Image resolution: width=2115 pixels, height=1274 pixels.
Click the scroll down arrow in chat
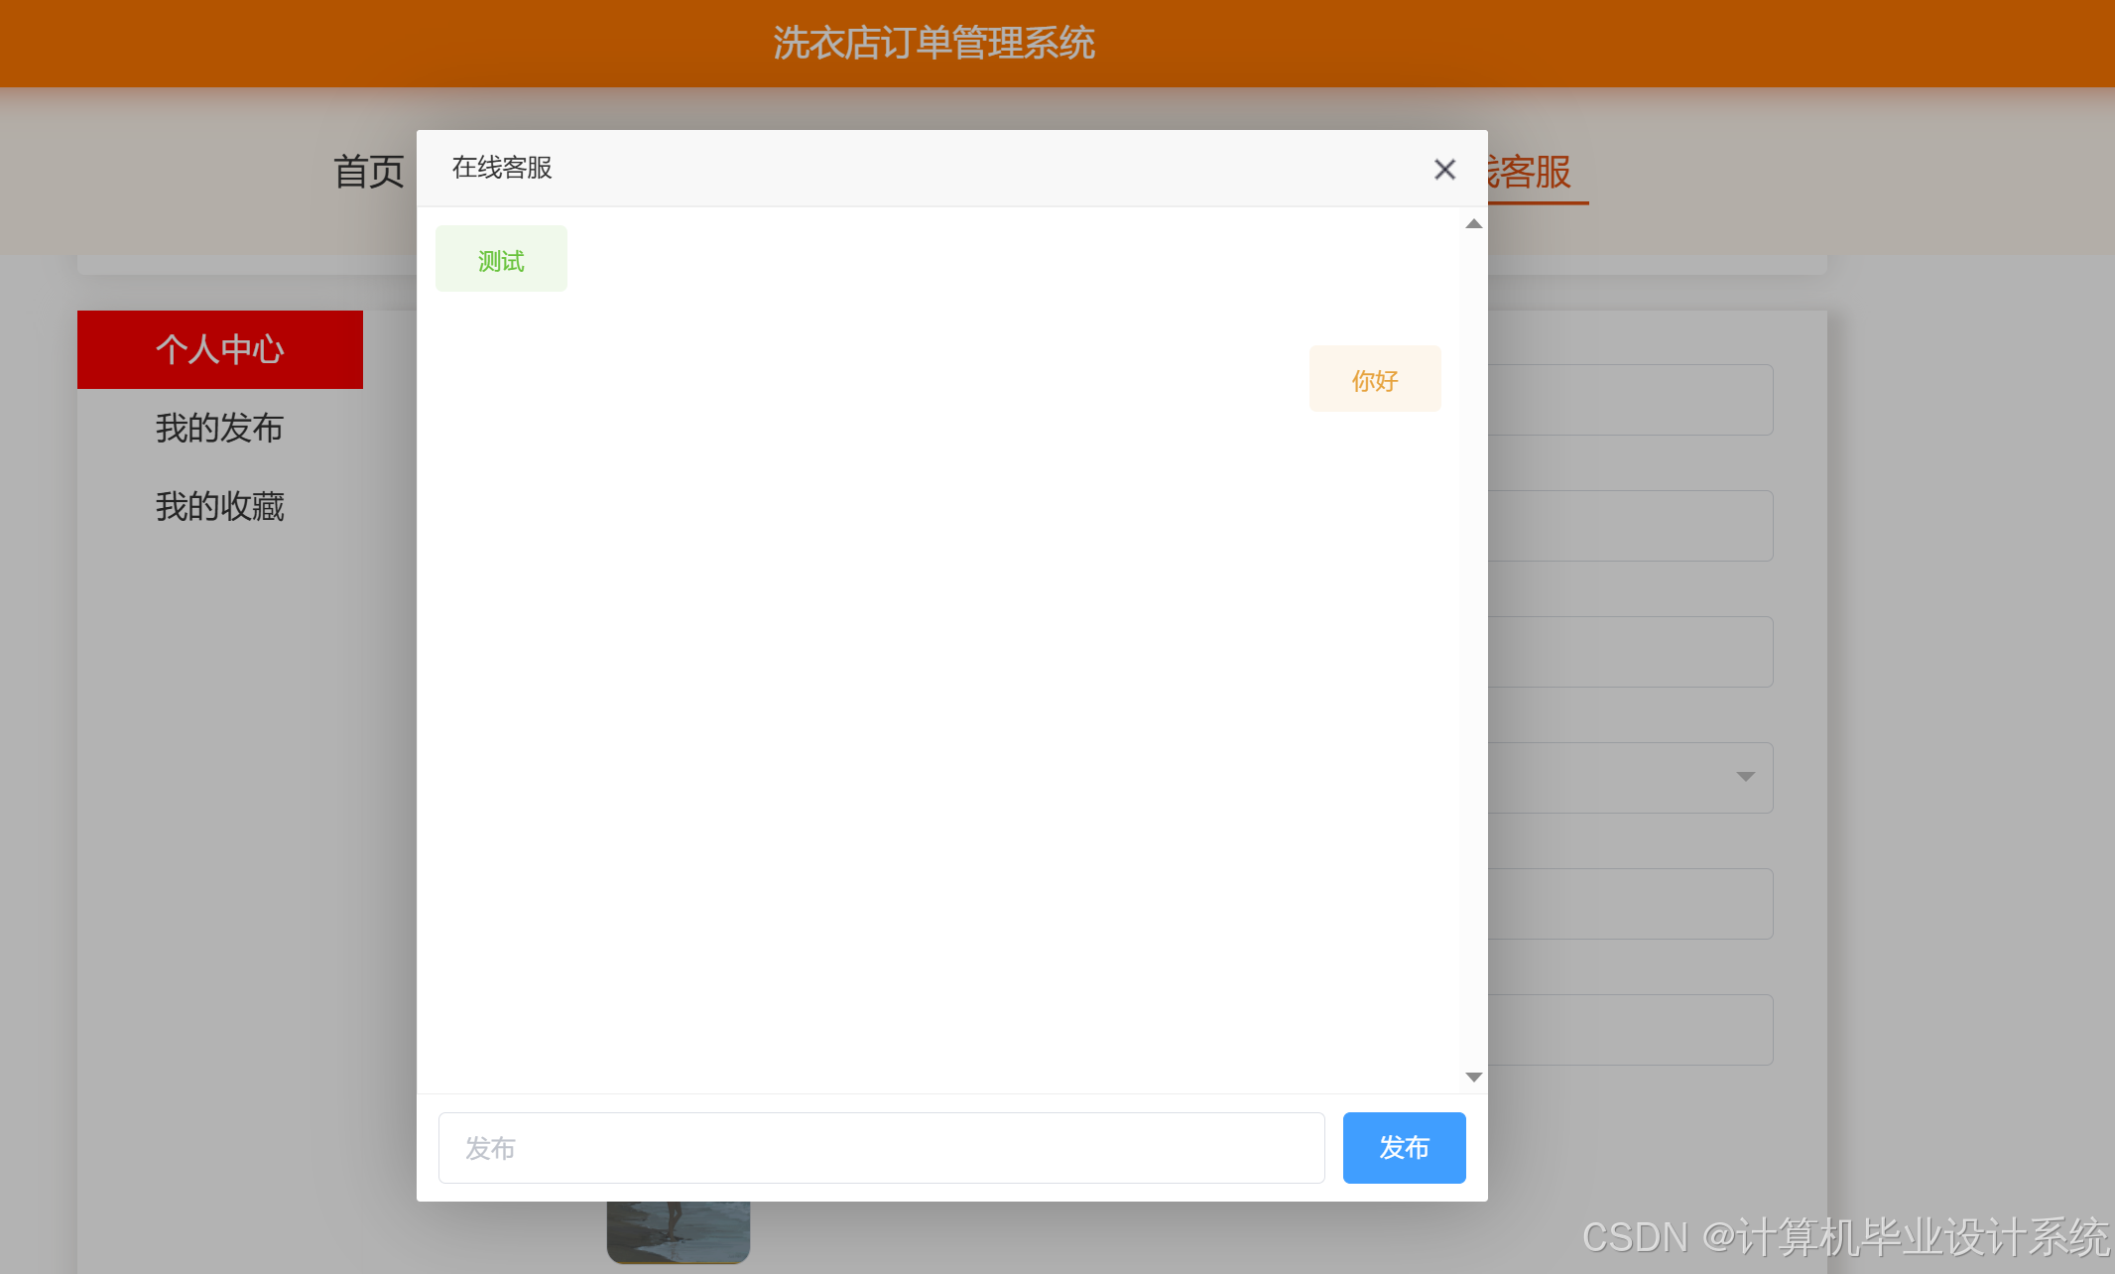coord(1474,1077)
